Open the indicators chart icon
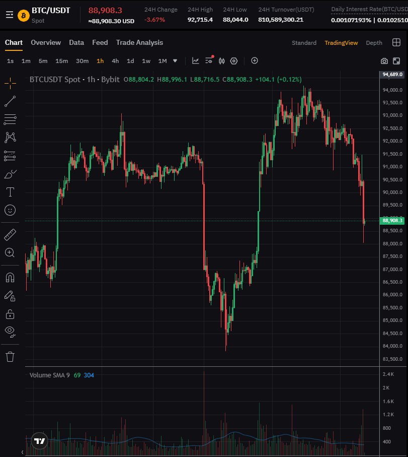The width and height of the screenshot is (408, 457). pos(196,61)
